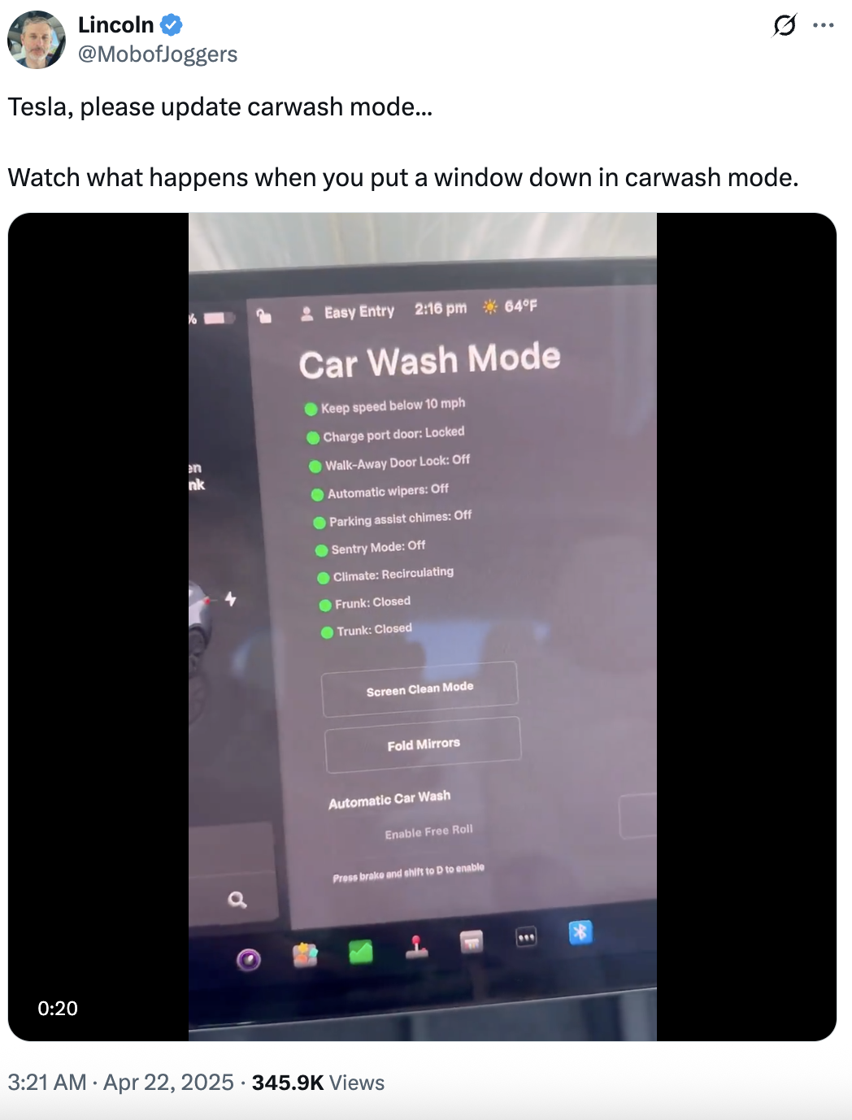Click the Apr 22, 2025 timestamp

tap(168, 1083)
